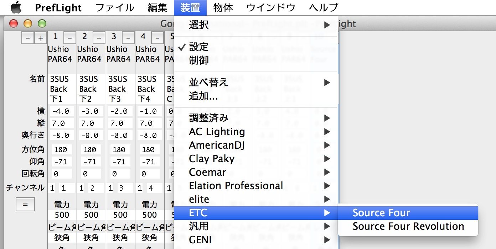This screenshot has width=496, height=249.
Task: Click the 装置 menu in menu bar
Action: coord(190,7)
